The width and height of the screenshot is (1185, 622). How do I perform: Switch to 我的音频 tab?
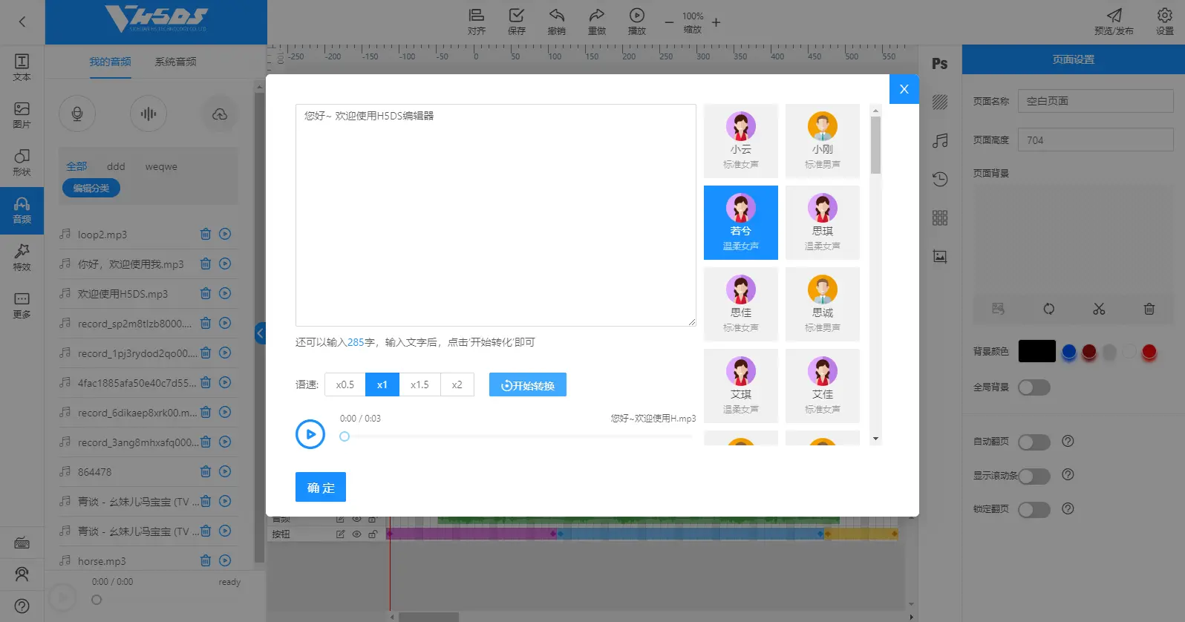pyautogui.click(x=110, y=62)
